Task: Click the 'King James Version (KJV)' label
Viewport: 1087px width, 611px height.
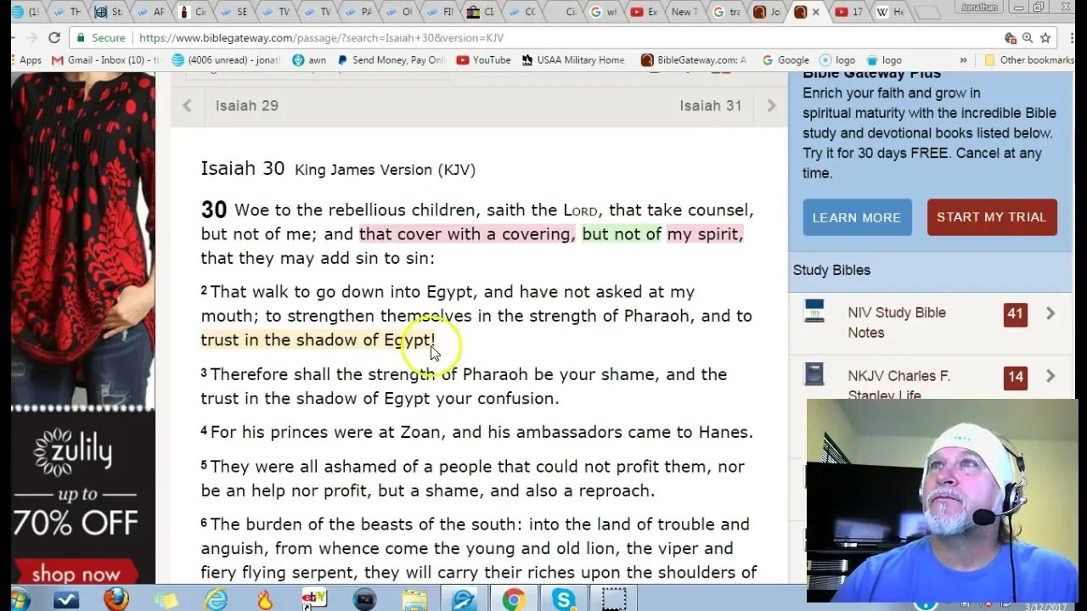Action: tap(385, 170)
